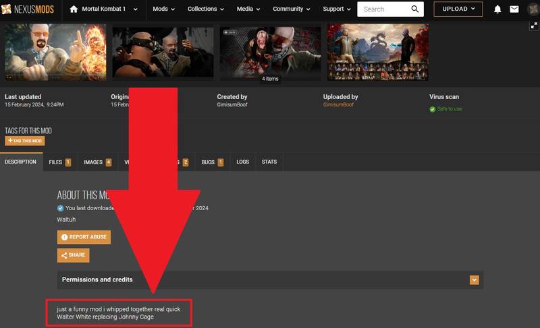The width and height of the screenshot is (540, 328).
Task: Open the Media dropdown menu
Action: [248, 9]
